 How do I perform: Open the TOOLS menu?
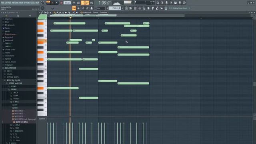coord(33,3)
